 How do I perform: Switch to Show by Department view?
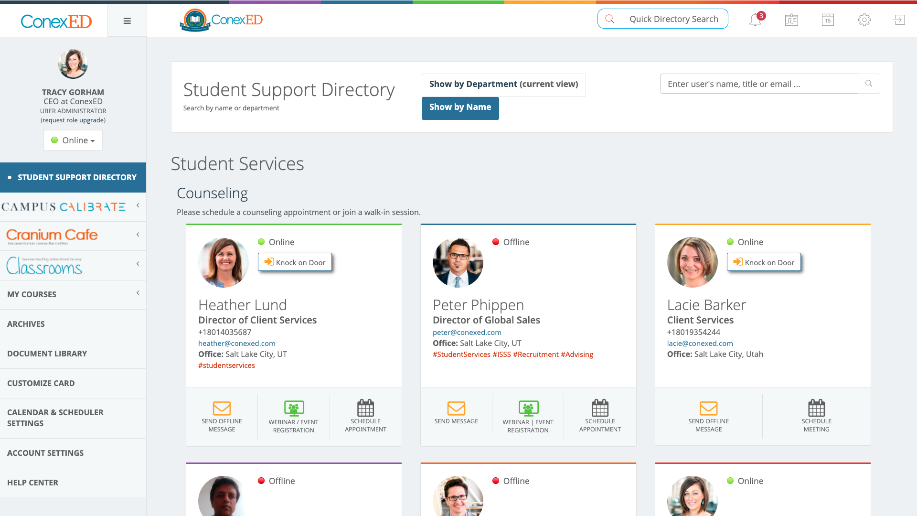pyautogui.click(x=503, y=85)
